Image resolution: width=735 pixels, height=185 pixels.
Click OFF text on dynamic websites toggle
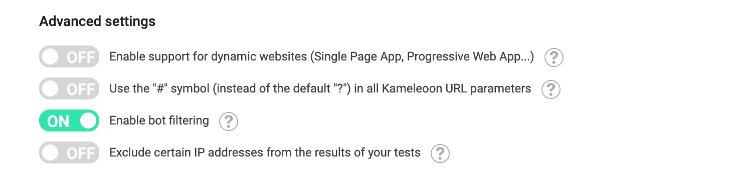click(81, 57)
